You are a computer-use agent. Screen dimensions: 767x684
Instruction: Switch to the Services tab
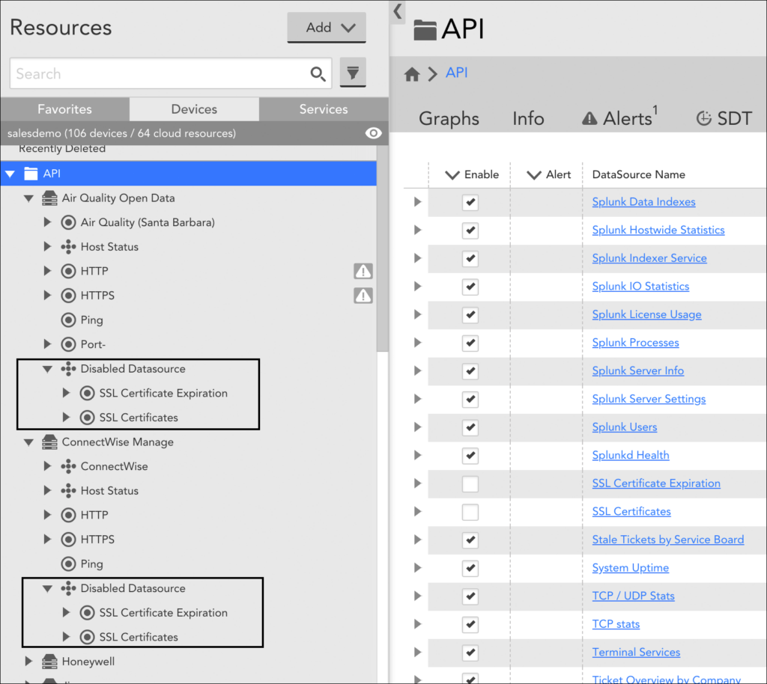tap(324, 109)
